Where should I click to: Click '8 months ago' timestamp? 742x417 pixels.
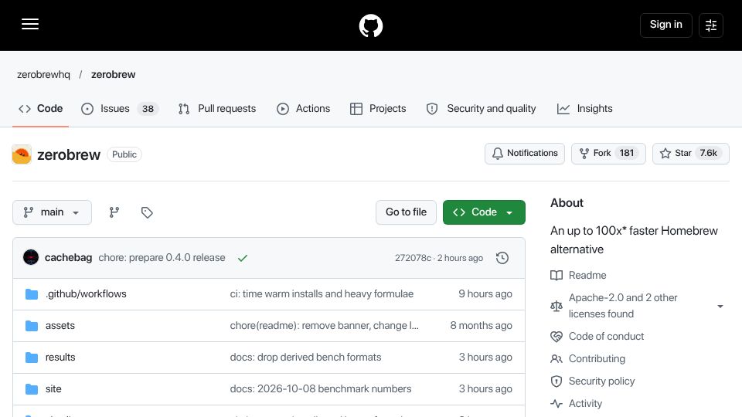tap(481, 326)
